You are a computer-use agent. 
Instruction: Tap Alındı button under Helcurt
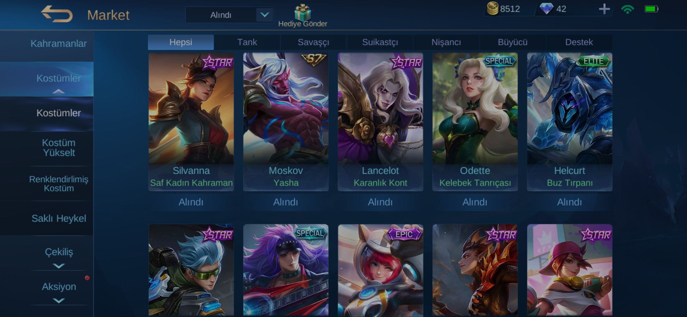(570, 202)
